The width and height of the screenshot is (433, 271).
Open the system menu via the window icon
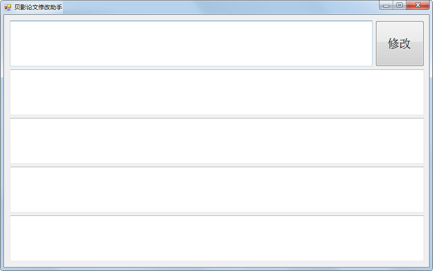click(x=7, y=7)
